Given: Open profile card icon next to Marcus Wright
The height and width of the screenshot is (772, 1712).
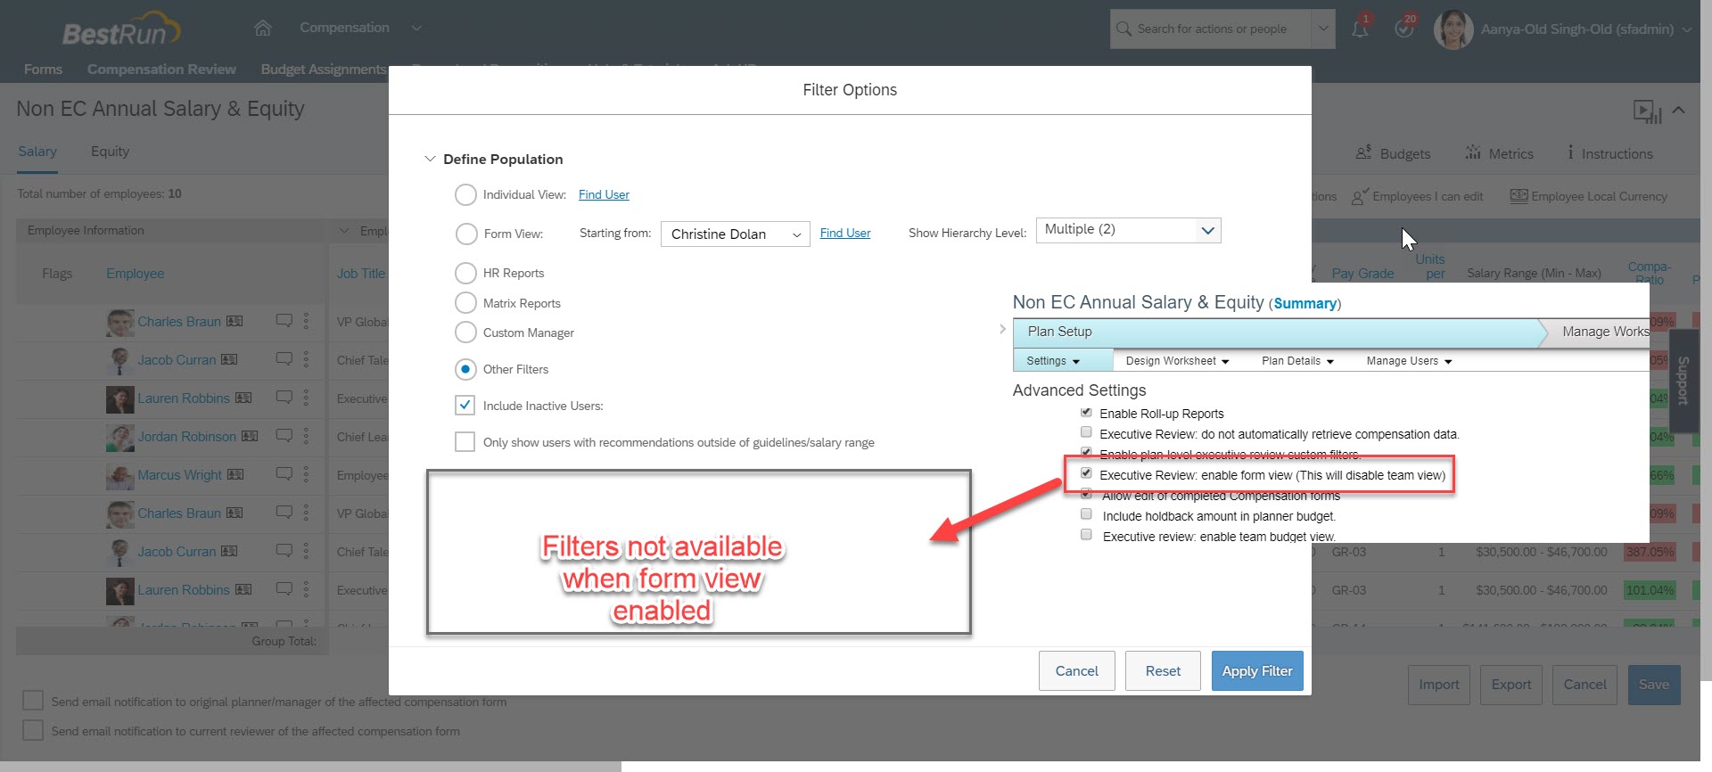Looking at the screenshot, I should 235,474.
